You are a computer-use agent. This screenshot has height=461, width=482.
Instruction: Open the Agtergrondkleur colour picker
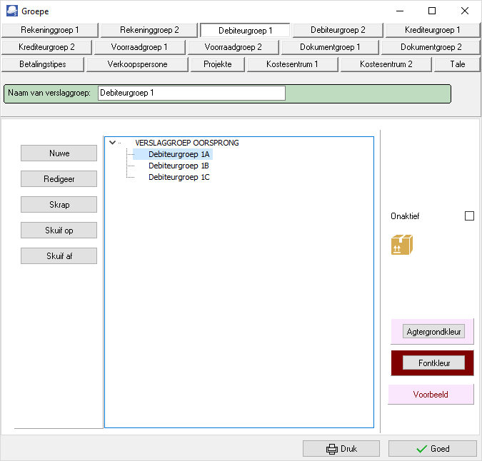(434, 332)
